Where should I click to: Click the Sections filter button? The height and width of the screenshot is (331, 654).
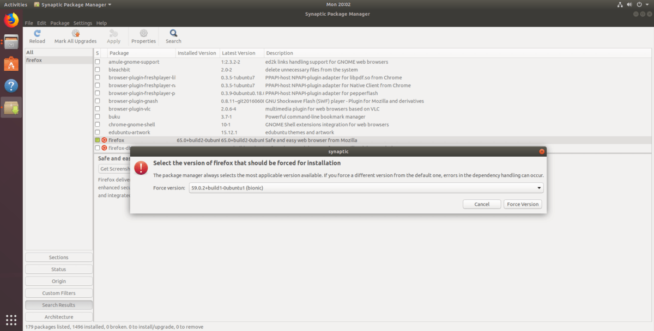pyautogui.click(x=59, y=258)
